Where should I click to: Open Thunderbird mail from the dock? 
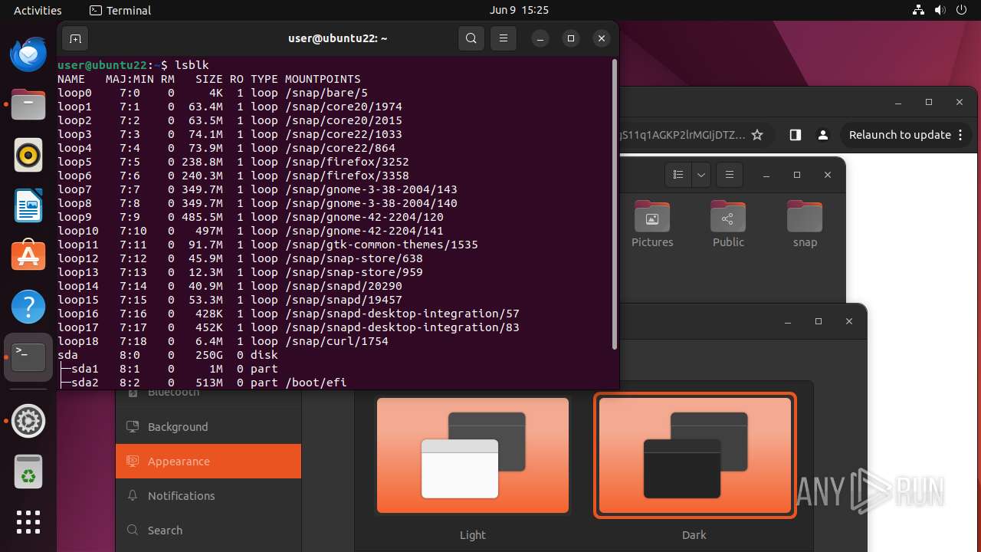click(x=28, y=54)
